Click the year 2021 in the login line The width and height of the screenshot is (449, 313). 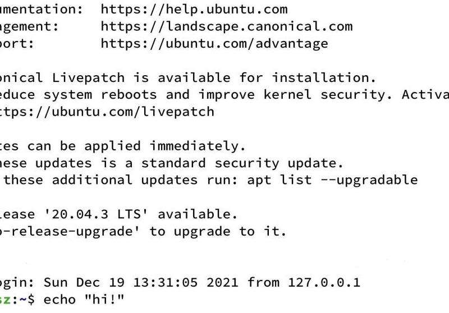tap(222, 283)
